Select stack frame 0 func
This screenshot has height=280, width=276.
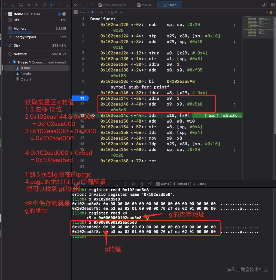click(36, 68)
